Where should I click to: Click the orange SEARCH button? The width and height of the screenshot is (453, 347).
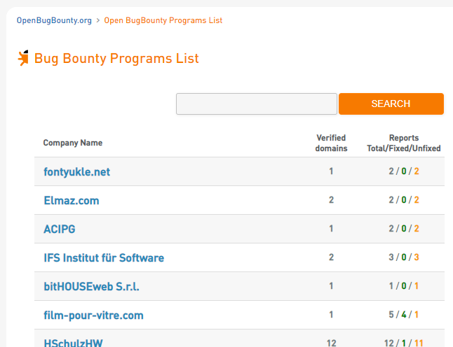click(x=391, y=104)
